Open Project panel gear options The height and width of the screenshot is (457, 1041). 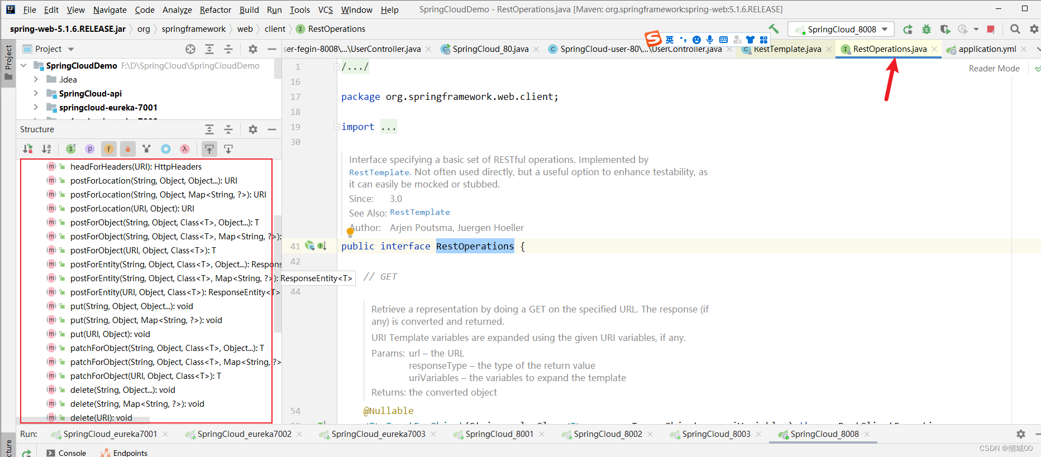pos(253,49)
